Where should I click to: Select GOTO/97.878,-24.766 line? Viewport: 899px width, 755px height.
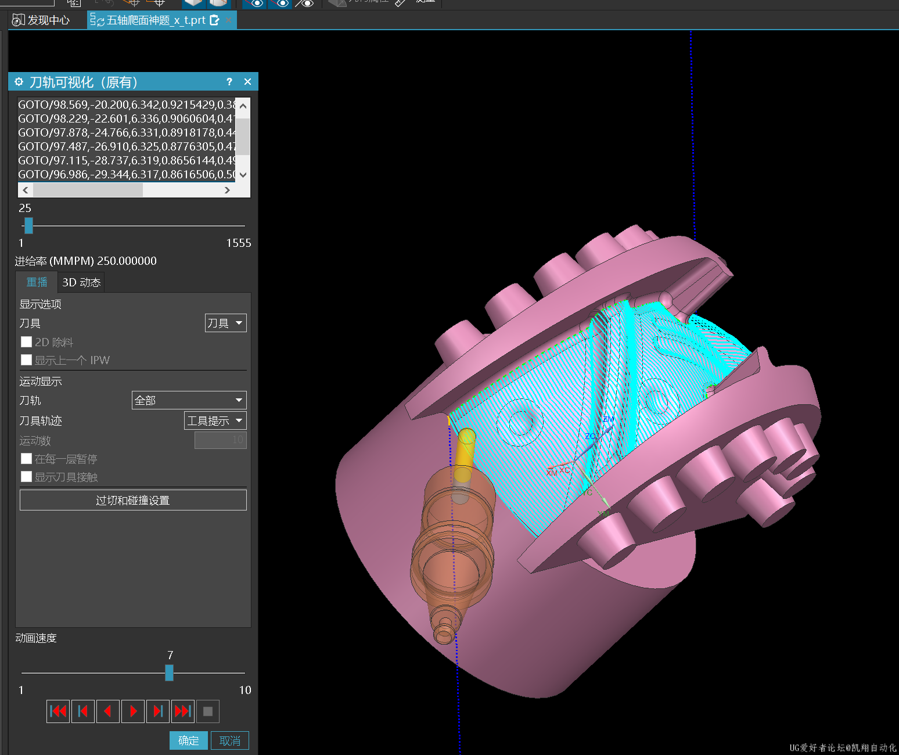point(127,132)
